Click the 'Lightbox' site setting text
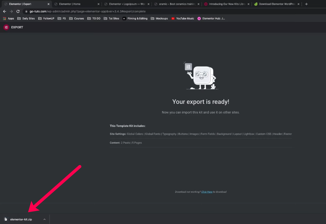Viewport: 326px width, 224px height. pyautogui.click(x=249, y=134)
